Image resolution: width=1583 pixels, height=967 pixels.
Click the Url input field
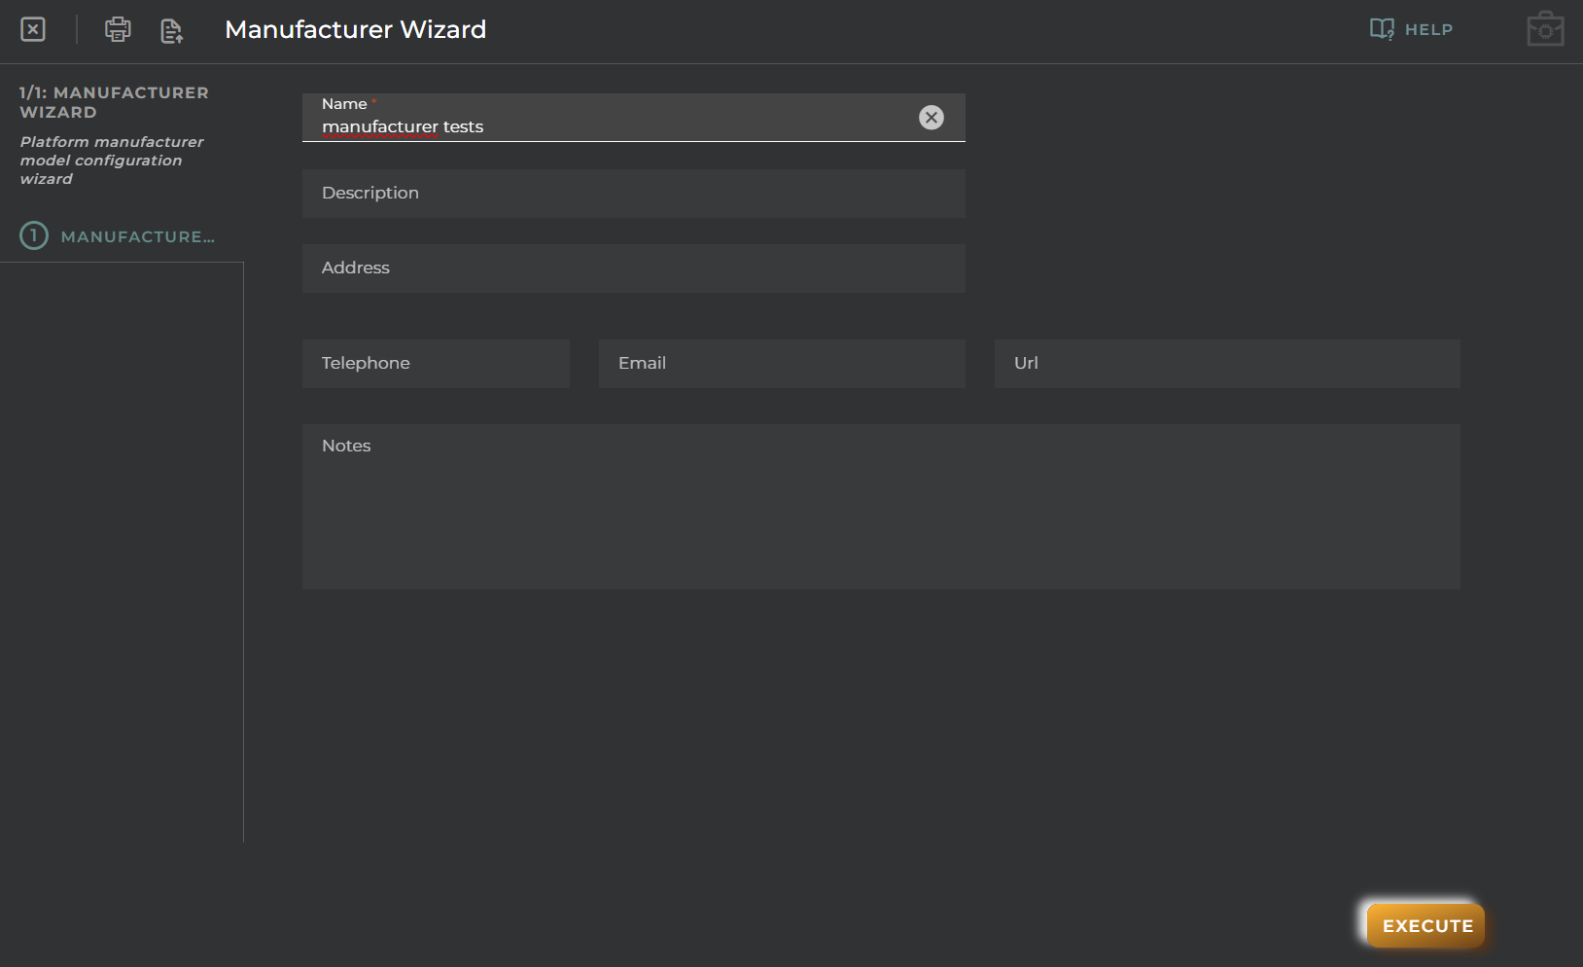click(x=1227, y=364)
